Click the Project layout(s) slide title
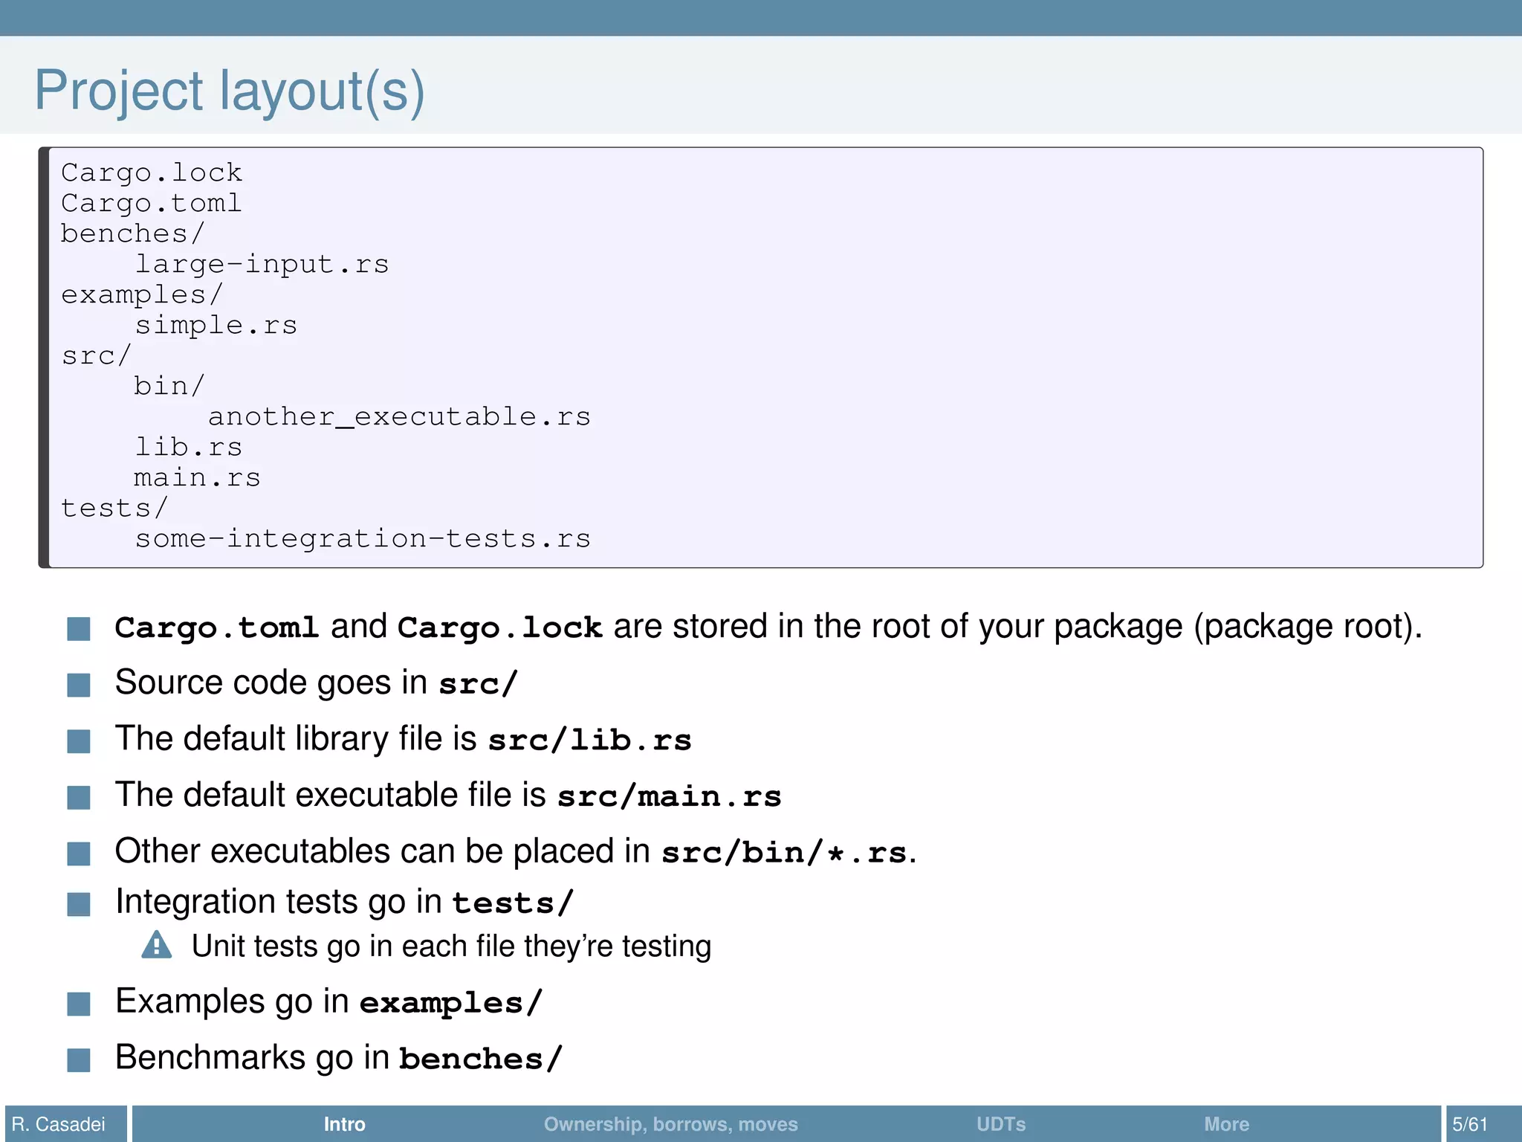The height and width of the screenshot is (1142, 1522). pos(230,91)
